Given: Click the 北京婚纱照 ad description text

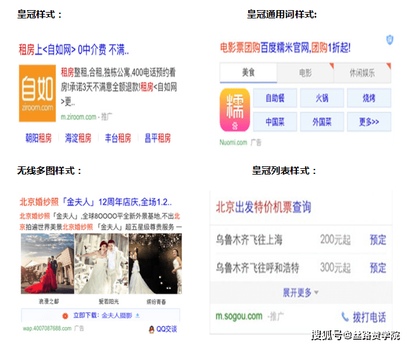Looking at the screenshot, I should [101, 222].
